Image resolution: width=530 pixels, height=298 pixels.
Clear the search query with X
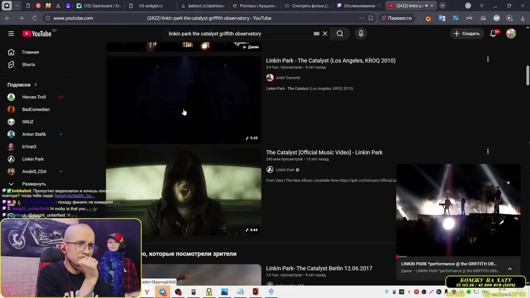[325, 34]
